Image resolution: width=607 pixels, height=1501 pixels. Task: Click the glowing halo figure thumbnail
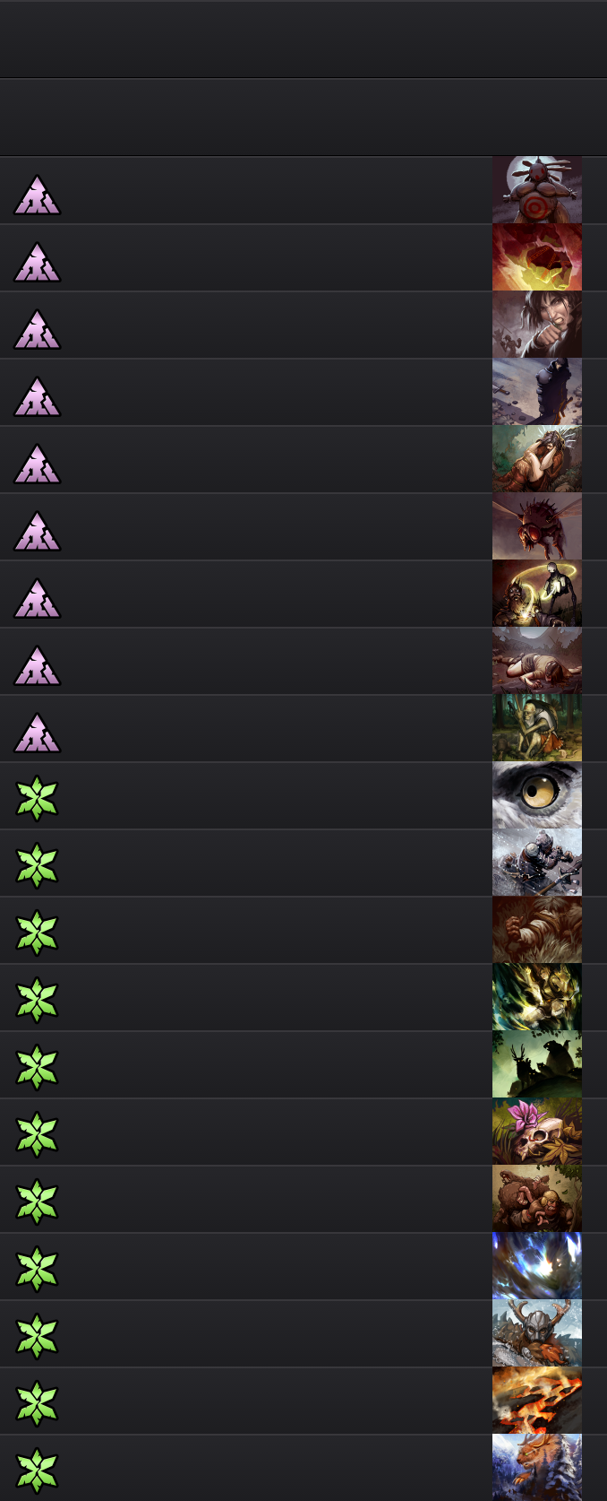pyautogui.click(x=537, y=594)
